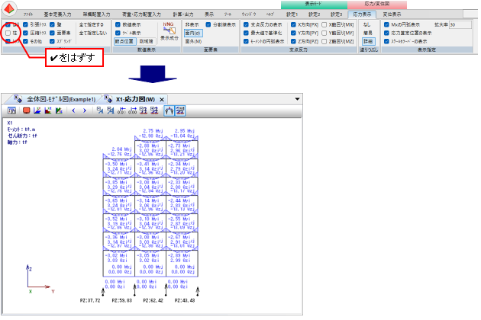Toggle the 数値表示 checkbox
This screenshot has height=320, width=481.
118,24
